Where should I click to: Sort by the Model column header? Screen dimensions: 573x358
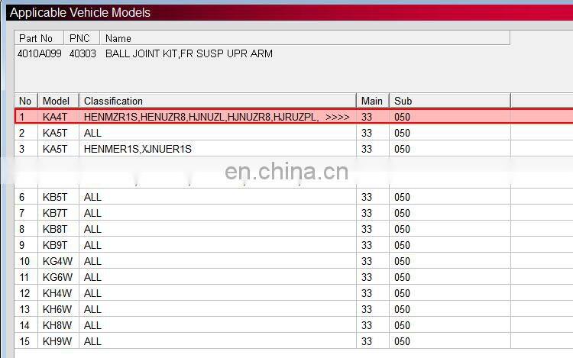[56, 101]
